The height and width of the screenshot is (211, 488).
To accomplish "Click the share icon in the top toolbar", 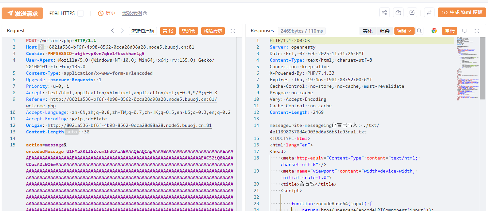I will coord(384,12).
